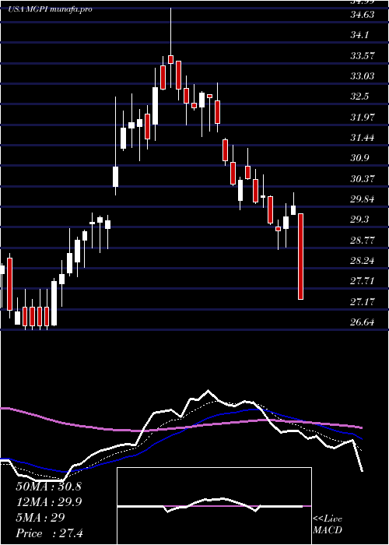Click the 33.57 price axis label
The width and height of the screenshot is (389, 545).
(363, 55)
